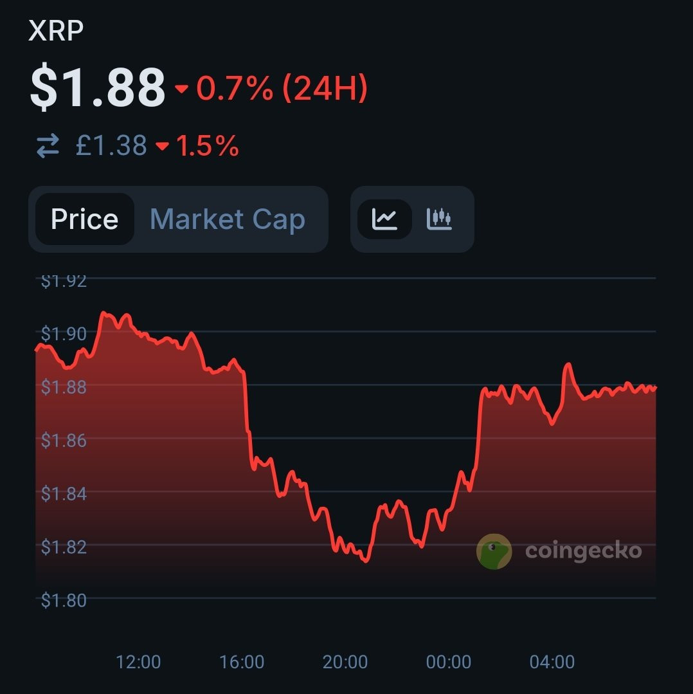693x694 pixels.
Task: Click the $1.90 price axis label
Action: tap(64, 334)
